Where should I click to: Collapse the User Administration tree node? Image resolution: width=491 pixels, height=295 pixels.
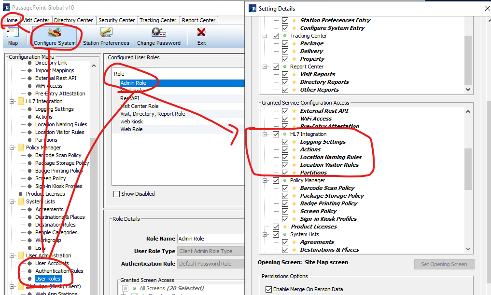click(x=12, y=256)
